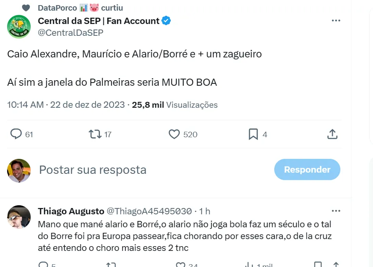This screenshot has width=373, height=267.
Task: Like Thiago Augusto's reply
Action: 181,265
